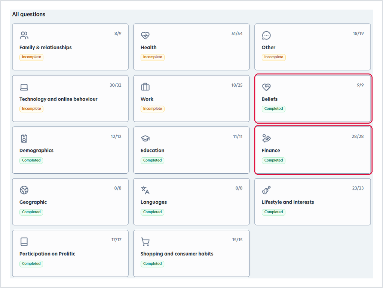Viewport: 383px width, 288px height.
Task: Click the 23/23 count on Lifestyle card
Action: pyautogui.click(x=358, y=188)
